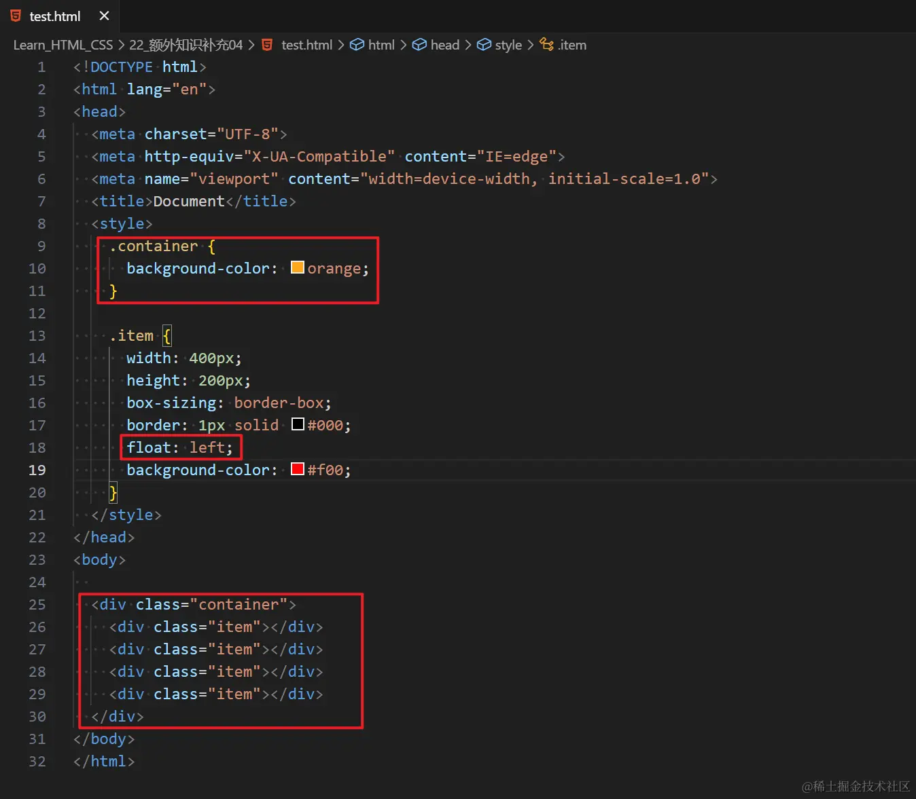Click the item div on line 26
The width and height of the screenshot is (916, 799).
[x=216, y=627]
